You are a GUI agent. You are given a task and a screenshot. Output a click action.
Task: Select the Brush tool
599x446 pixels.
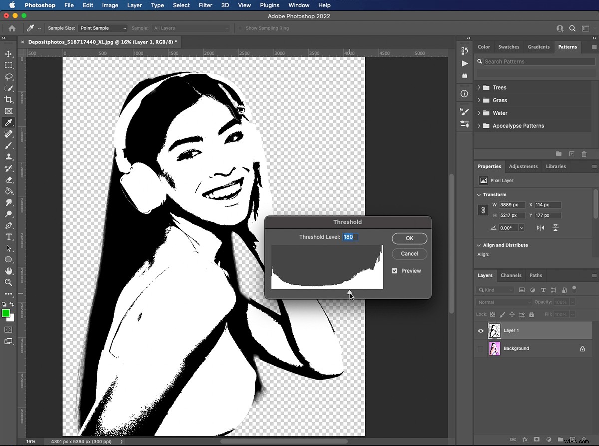click(8, 145)
